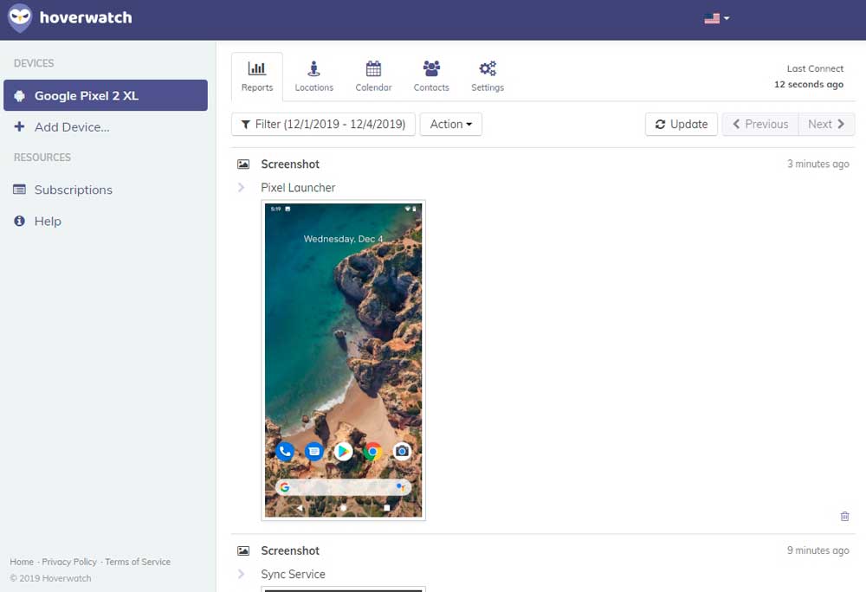Click the people icon on Contacts tab
The height and width of the screenshot is (592, 866).
tap(431, 68)
